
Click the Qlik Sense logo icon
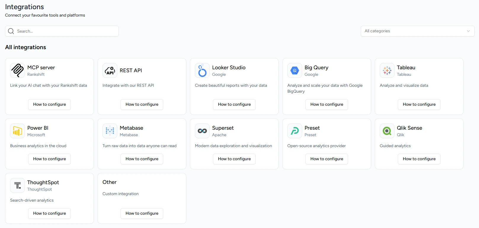click(x=387, y=131)
